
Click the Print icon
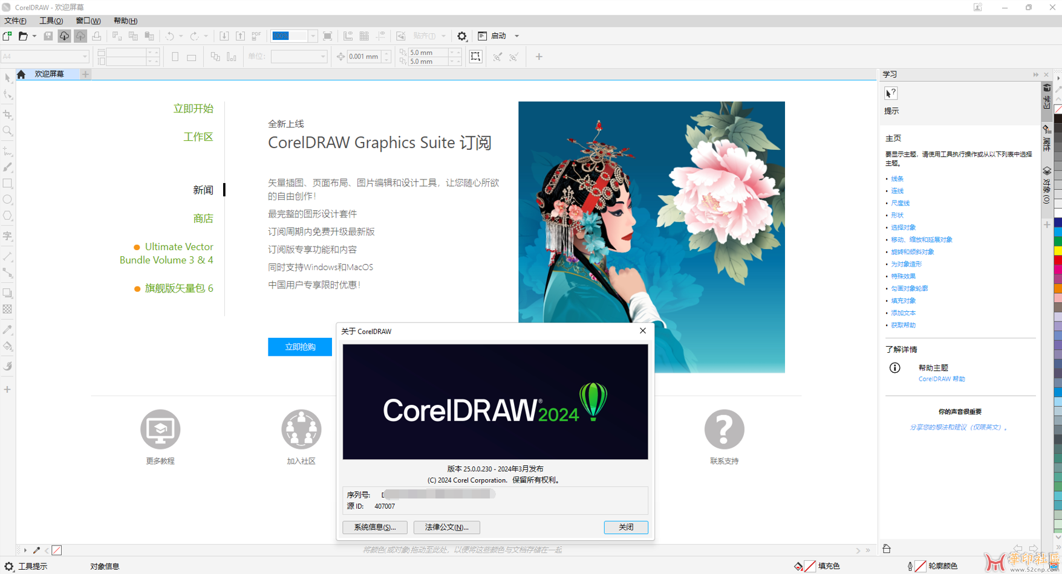pyautogui.click(x=97, y=36)
